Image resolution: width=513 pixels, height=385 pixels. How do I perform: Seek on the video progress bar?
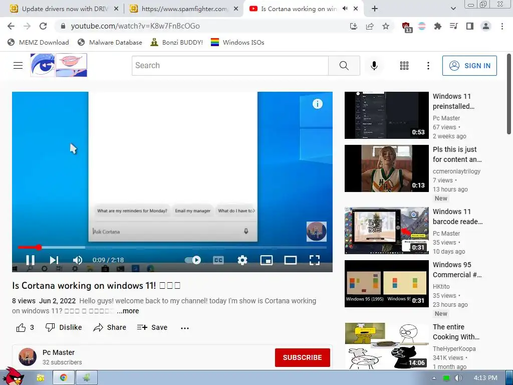coord(172,247)
